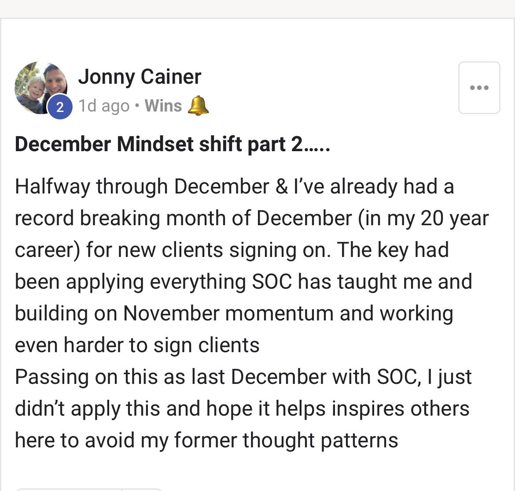This screenshot has height=491, width=515.
Task: Open the Jonny Cainer author name link
Action: (140, 77)
